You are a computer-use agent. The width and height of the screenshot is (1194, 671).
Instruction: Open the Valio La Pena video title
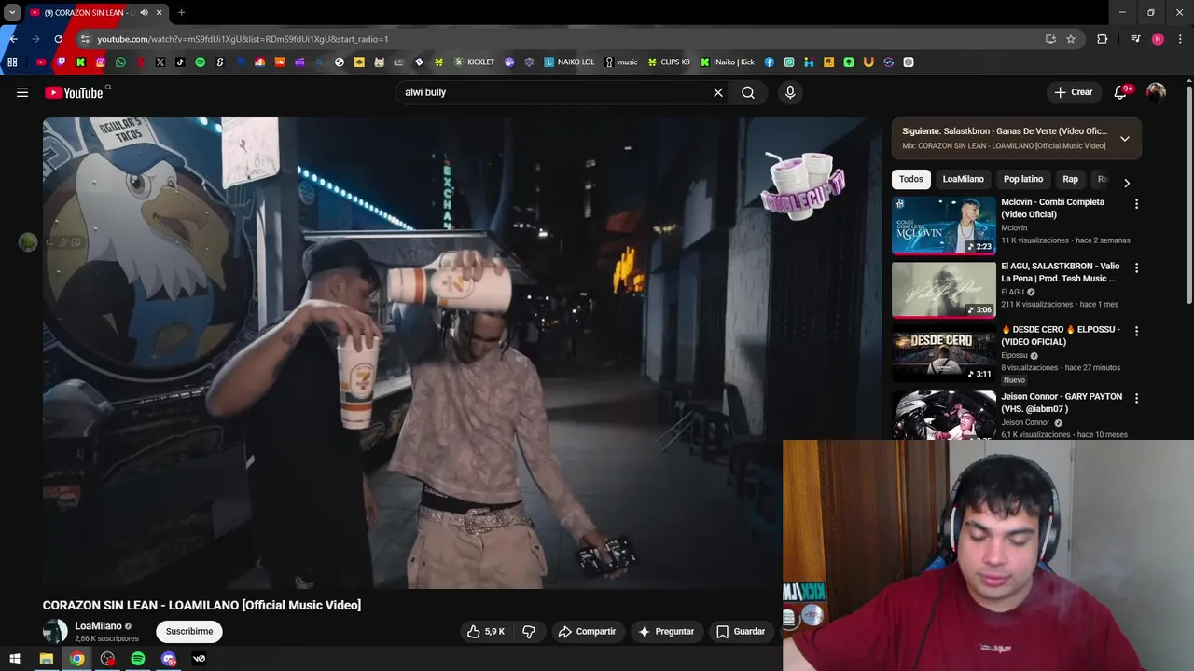(x=1061, y=272)
